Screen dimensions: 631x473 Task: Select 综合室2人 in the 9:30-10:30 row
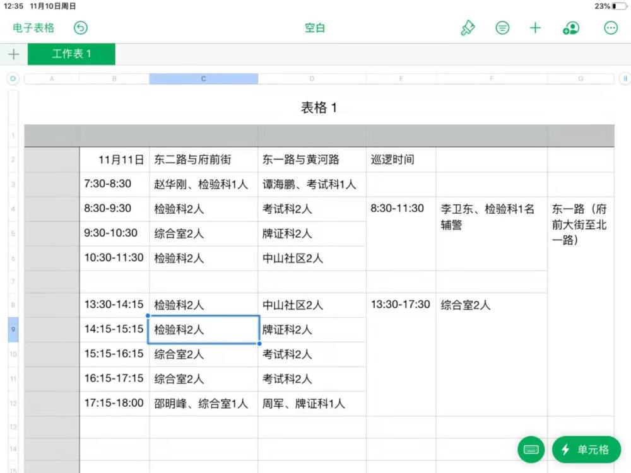(204, 233)
